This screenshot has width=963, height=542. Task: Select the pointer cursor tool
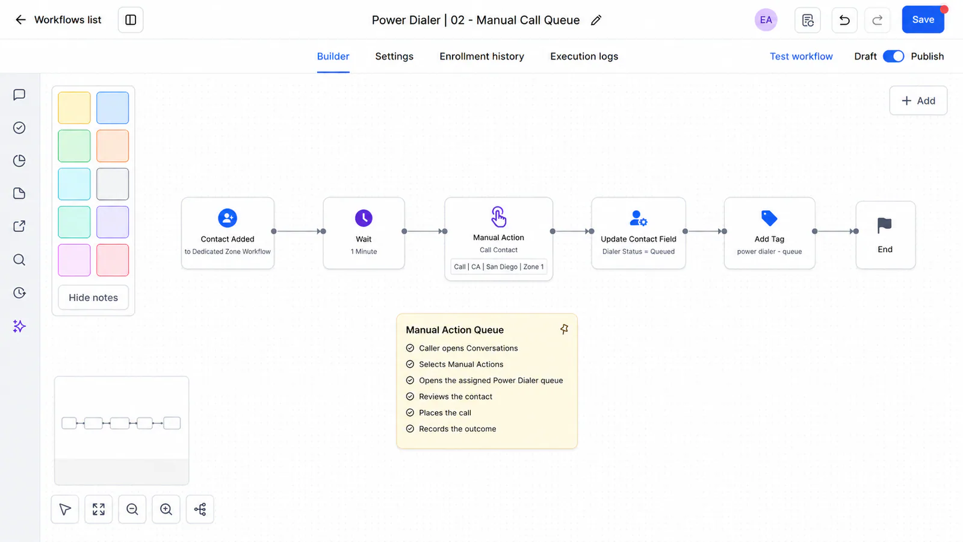65,509
